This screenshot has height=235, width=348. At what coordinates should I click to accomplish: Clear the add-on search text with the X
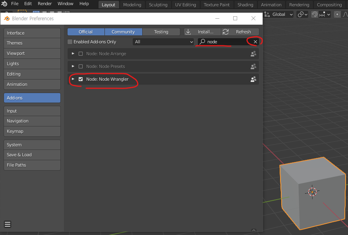pyautogui.click(x=255, y=42)
